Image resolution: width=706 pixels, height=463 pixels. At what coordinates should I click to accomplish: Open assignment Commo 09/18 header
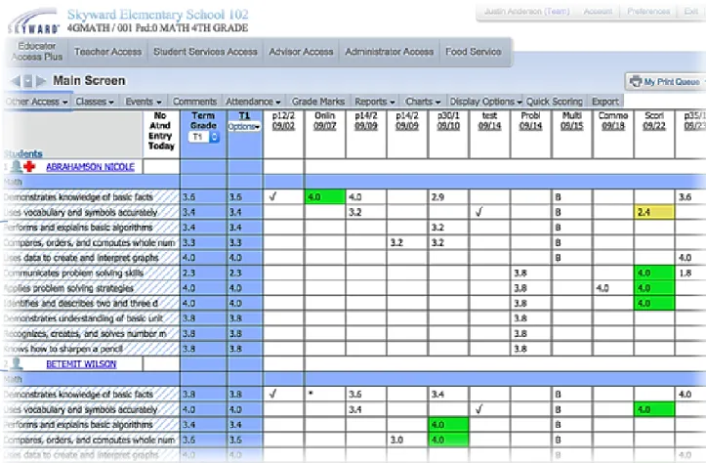click(x=613, y=121)
